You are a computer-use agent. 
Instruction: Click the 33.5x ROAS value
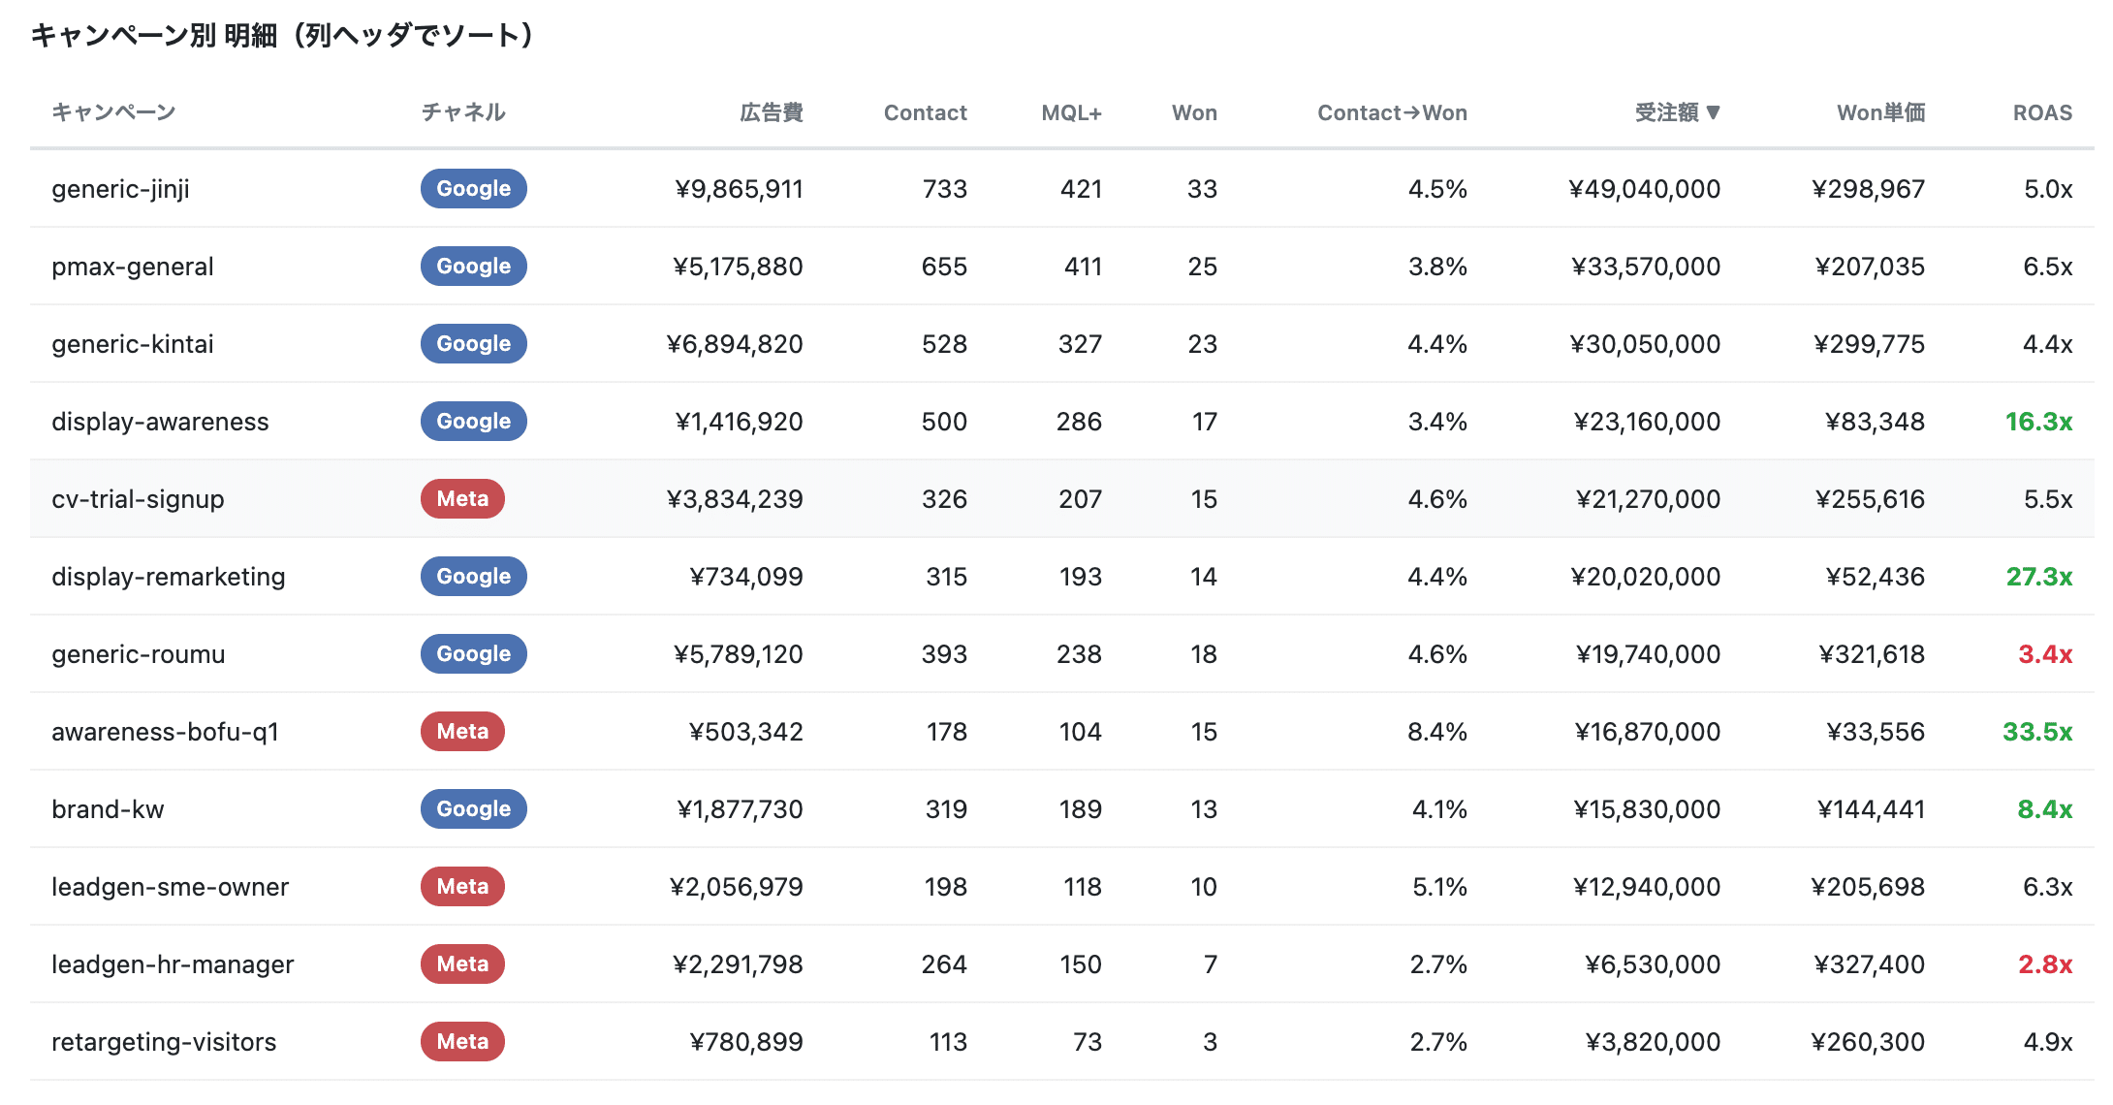click(2037, 732)
